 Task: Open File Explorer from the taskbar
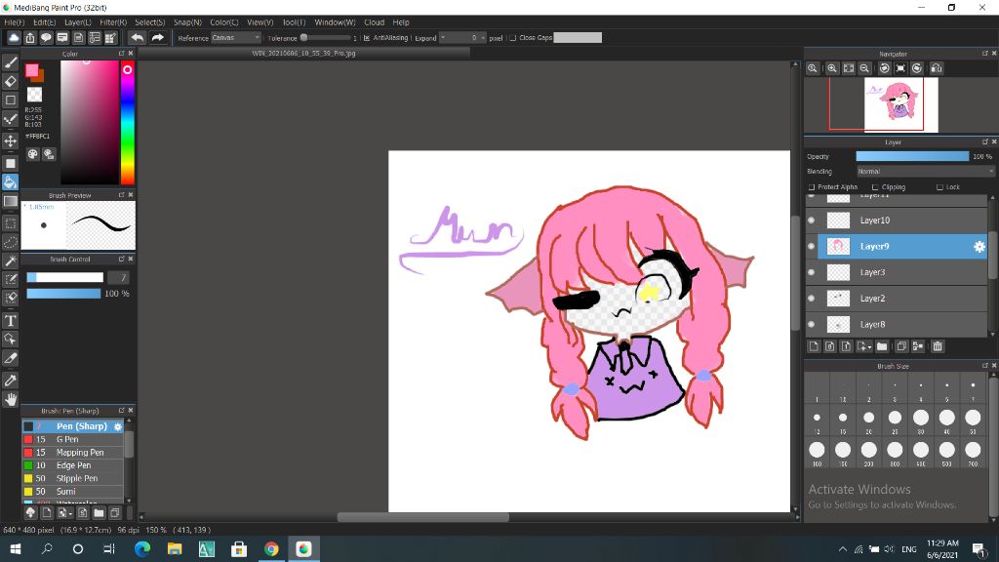pos(175,548)
